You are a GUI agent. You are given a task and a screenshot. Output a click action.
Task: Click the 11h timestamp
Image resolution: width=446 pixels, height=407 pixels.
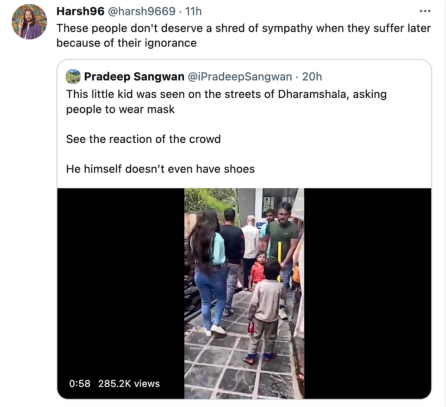[193, 11]
